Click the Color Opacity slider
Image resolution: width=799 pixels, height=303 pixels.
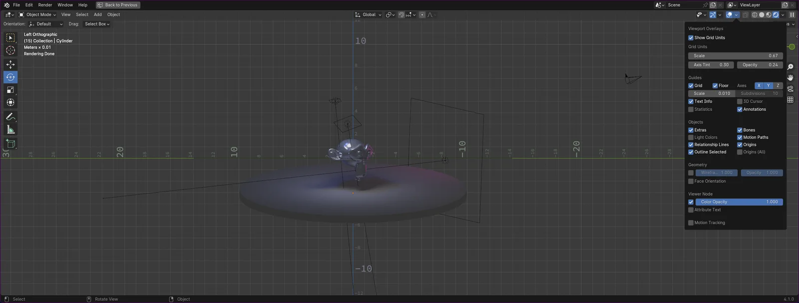point(739,202)
